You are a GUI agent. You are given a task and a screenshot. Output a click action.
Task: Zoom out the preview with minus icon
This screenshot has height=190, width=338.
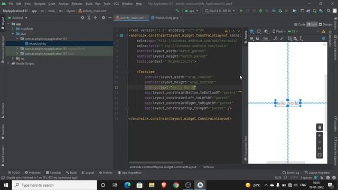(x=320, y=142)
